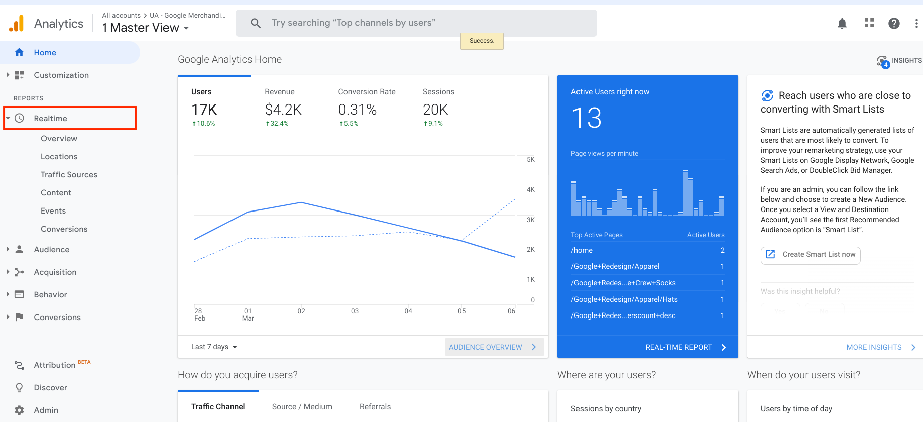Click the search magnifier icon
Image resolution: width=923 pixels, height=422 pixels.
[256, 23]
